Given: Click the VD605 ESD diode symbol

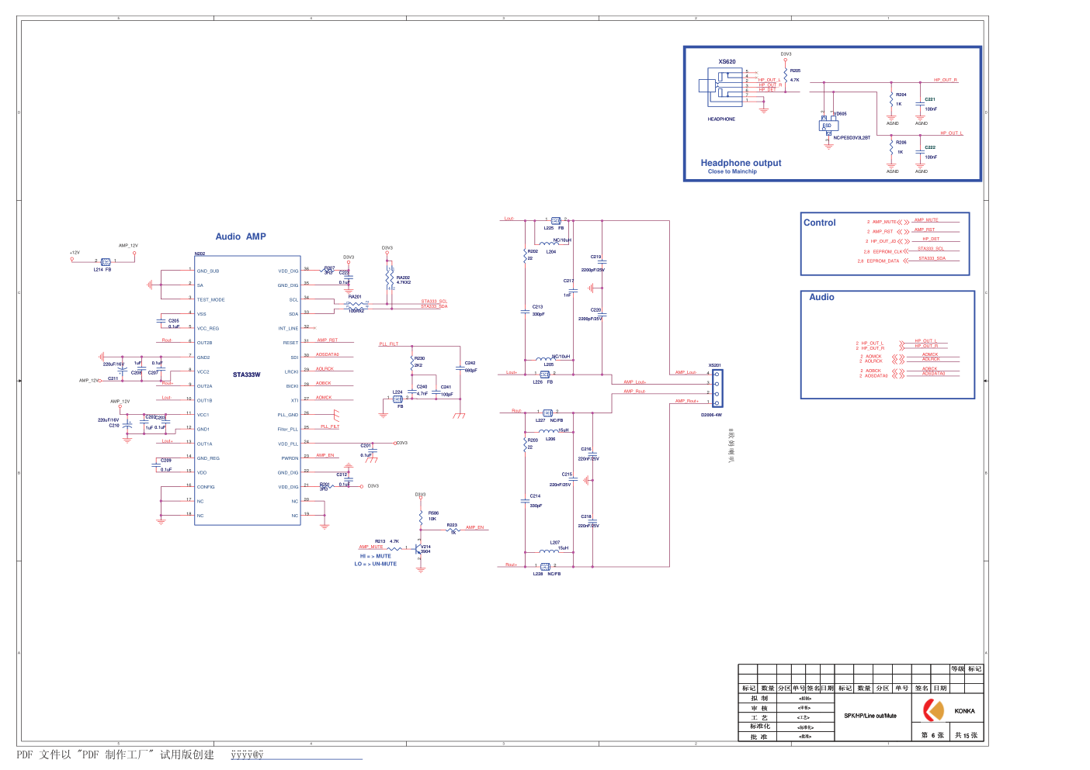Looking at the screenshot, I should click(x=828, y=124).
